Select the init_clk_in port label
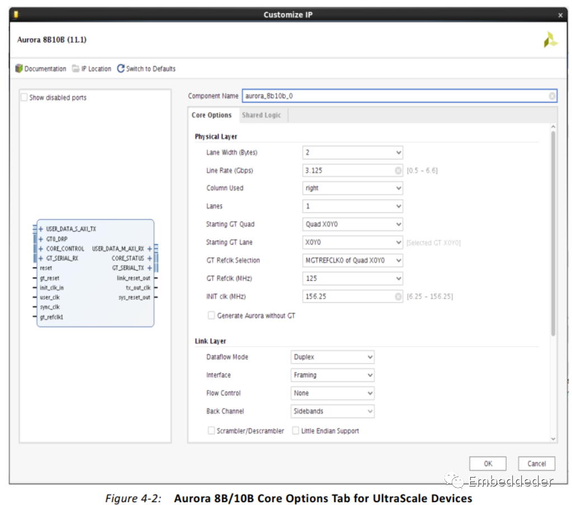 click(52, 287)
